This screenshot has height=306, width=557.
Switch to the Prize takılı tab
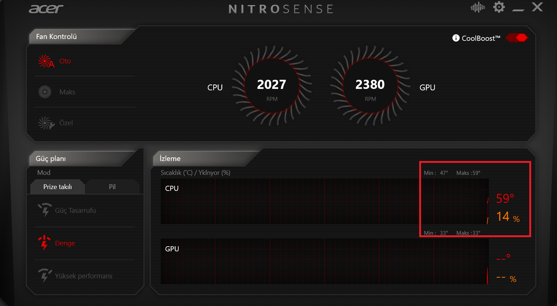(x=58, y=187)
